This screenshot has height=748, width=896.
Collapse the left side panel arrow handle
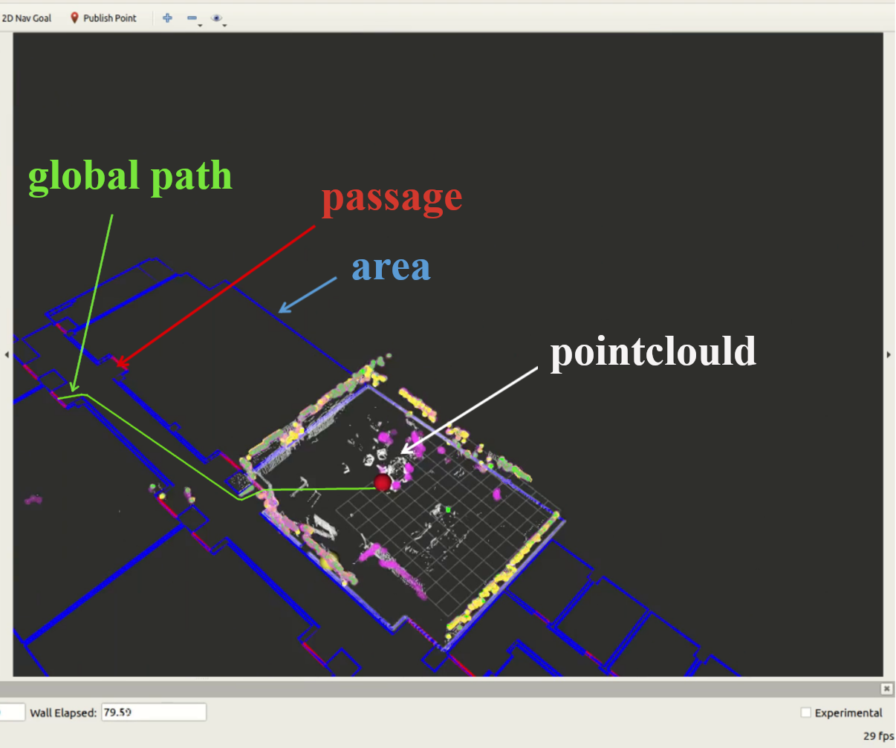(x=7, y=355)
